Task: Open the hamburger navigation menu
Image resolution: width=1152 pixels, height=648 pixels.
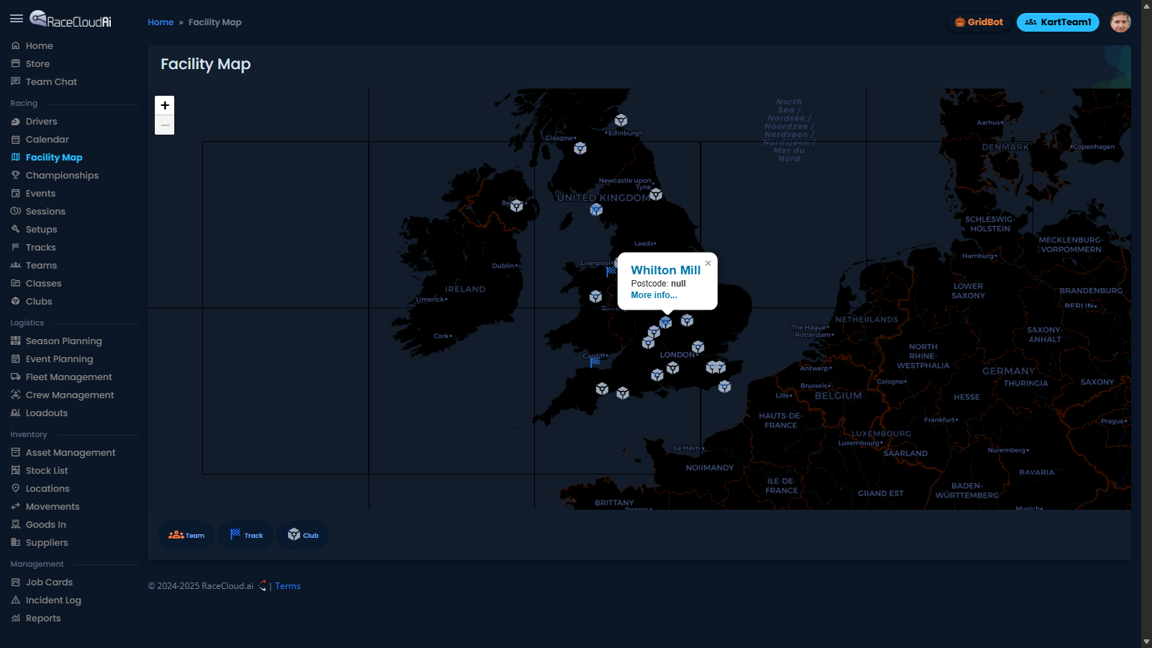Action: point(17,19)
